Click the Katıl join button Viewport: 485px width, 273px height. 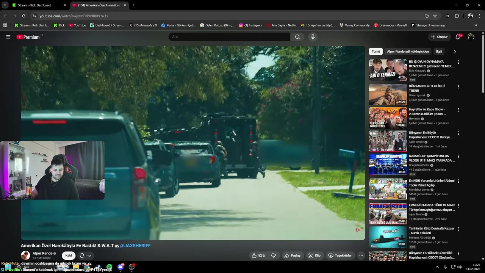point(69,256)
